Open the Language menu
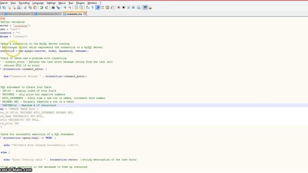The image size is (308, 173). (38, 3)
